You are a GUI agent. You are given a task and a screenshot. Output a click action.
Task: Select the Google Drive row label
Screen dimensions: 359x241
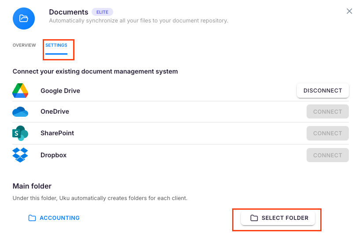[x=60, y=91]
